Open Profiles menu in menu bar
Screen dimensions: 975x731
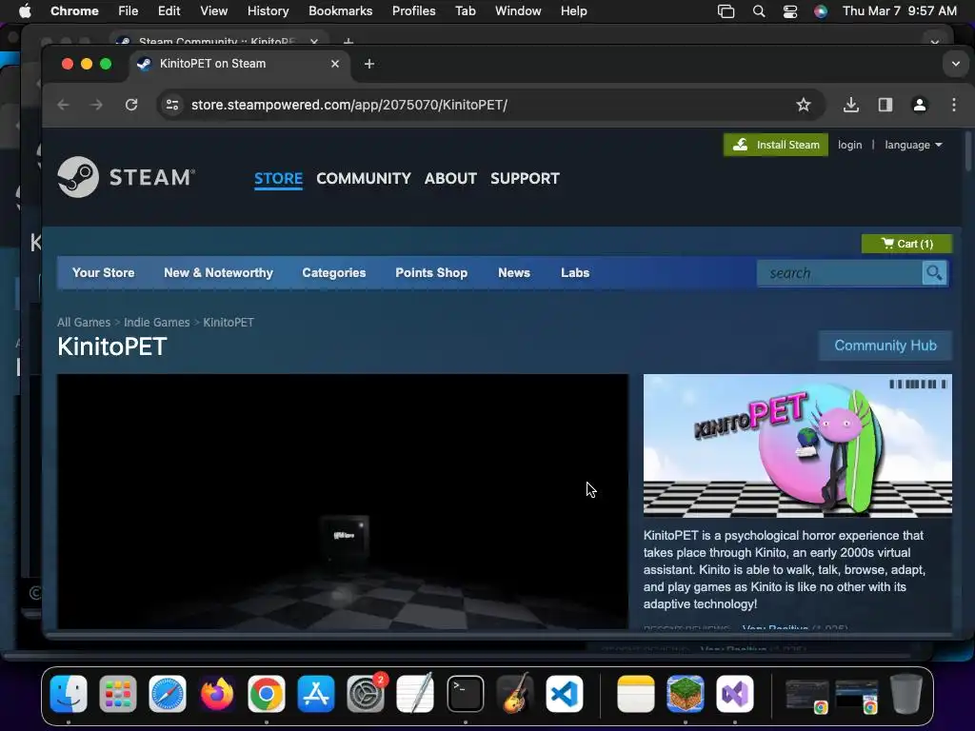point(413,11)
